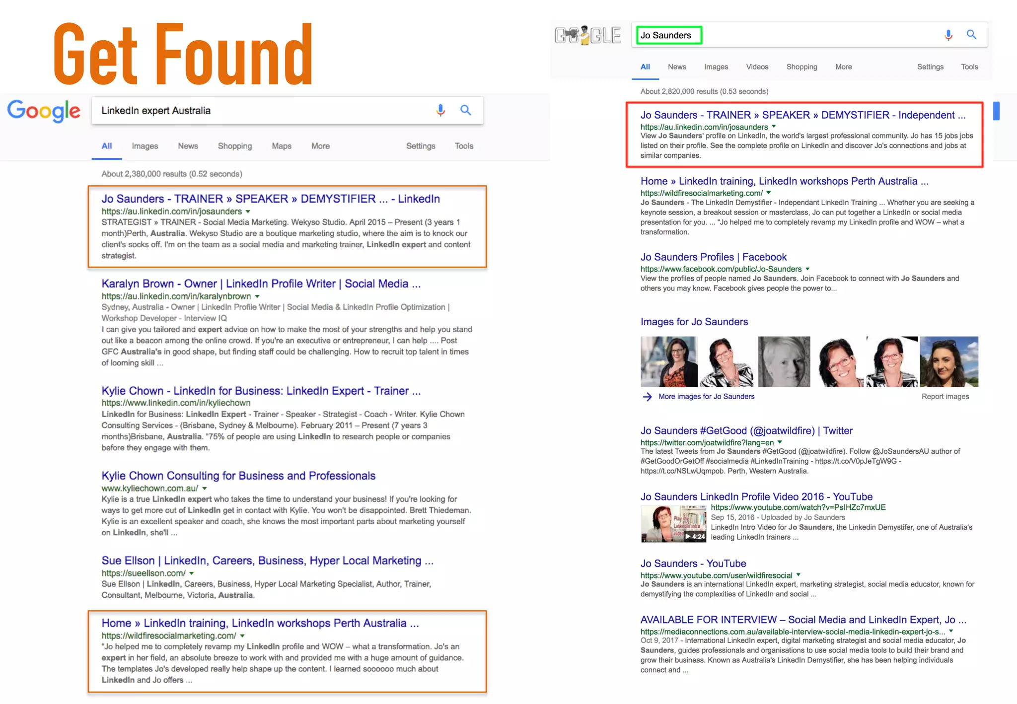This screenshot has width=1017, height=704.
Task: Open Settings in right search page
Action: [x=930, y=67]
